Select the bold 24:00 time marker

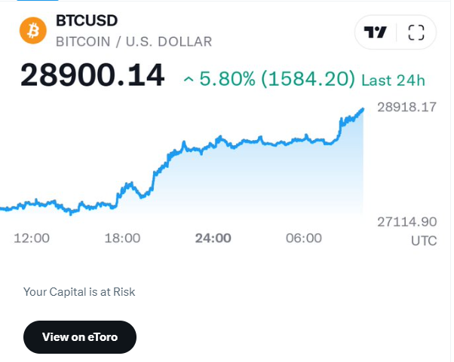[x=213, y=239]
